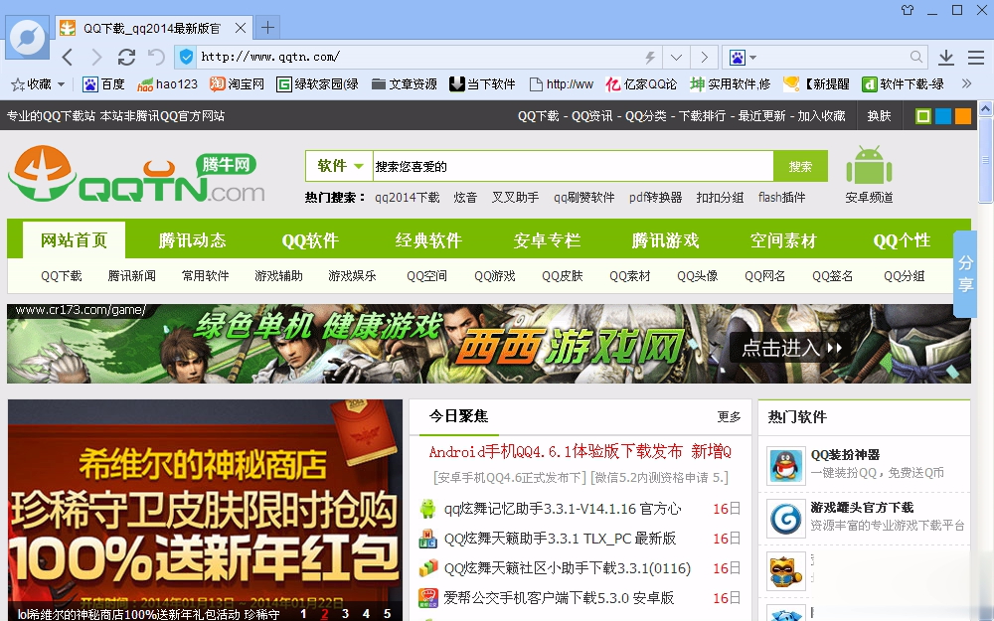Select the green skin color square
This screenshot has height=621, width=994.
(923, 116)
